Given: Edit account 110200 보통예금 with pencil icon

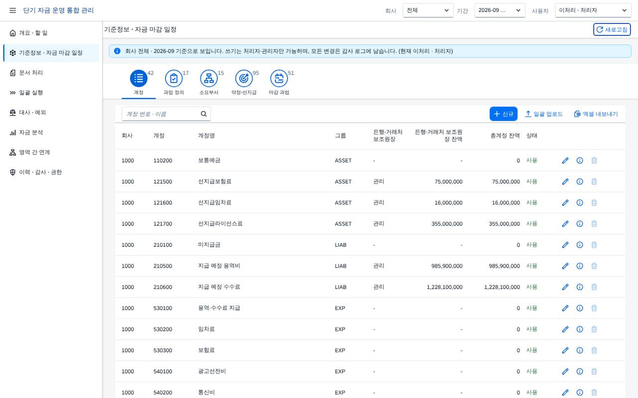Looking at the screenshot, I should tap(565, 161).
